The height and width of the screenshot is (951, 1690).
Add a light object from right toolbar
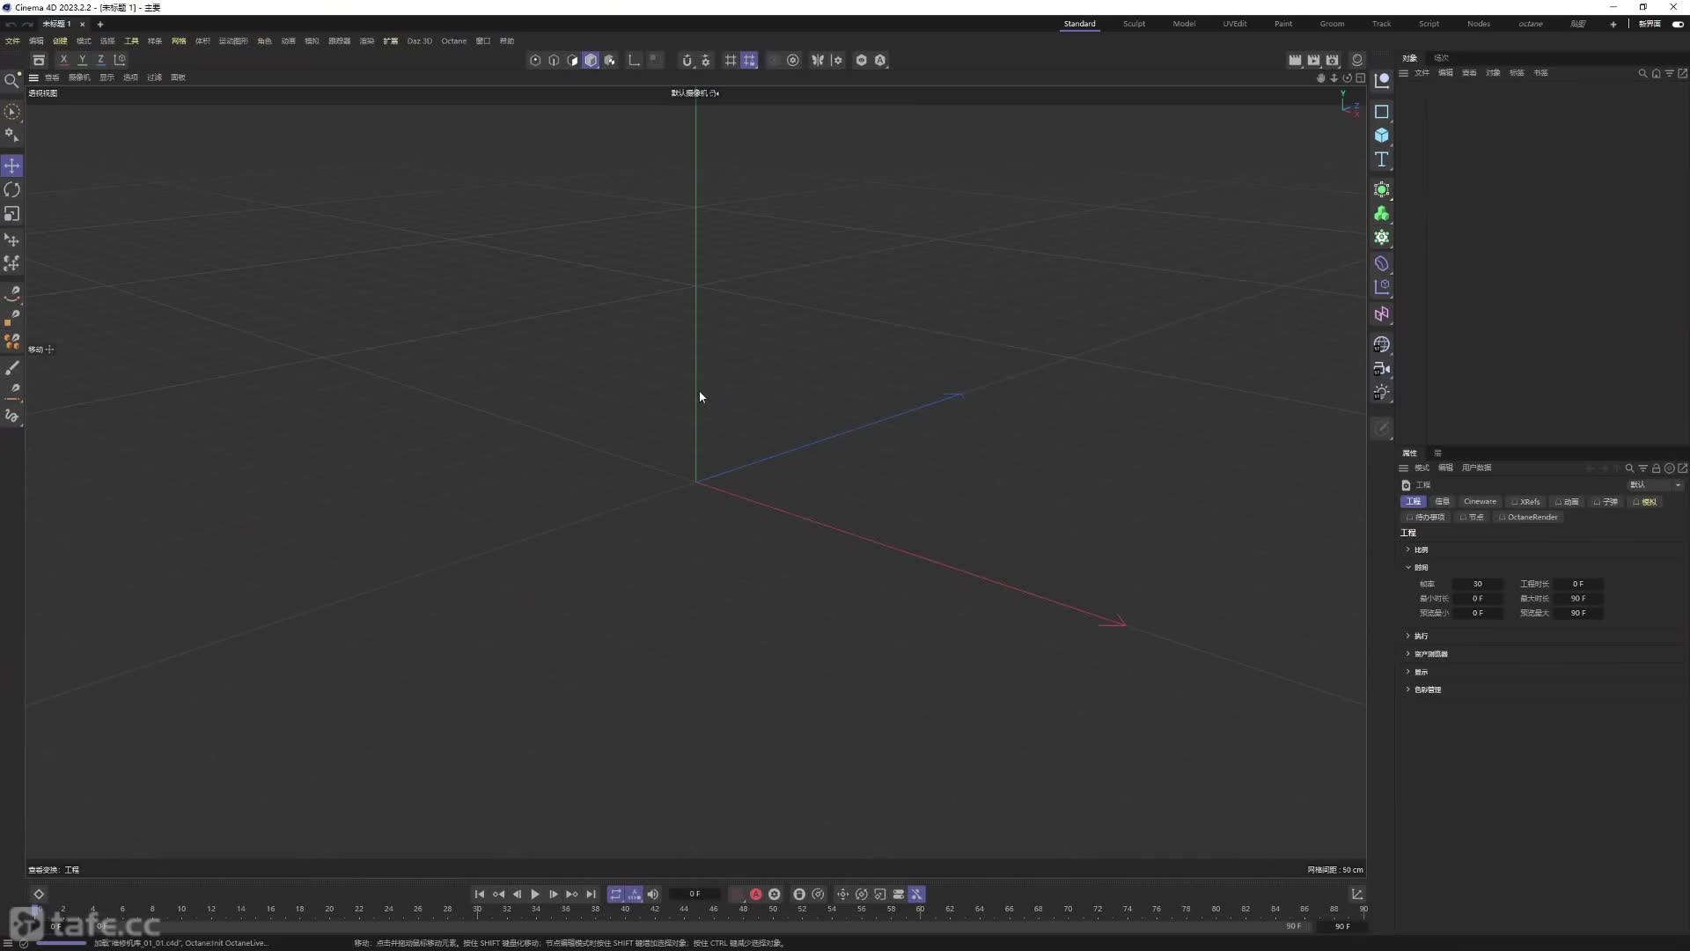click(1381, 393)
